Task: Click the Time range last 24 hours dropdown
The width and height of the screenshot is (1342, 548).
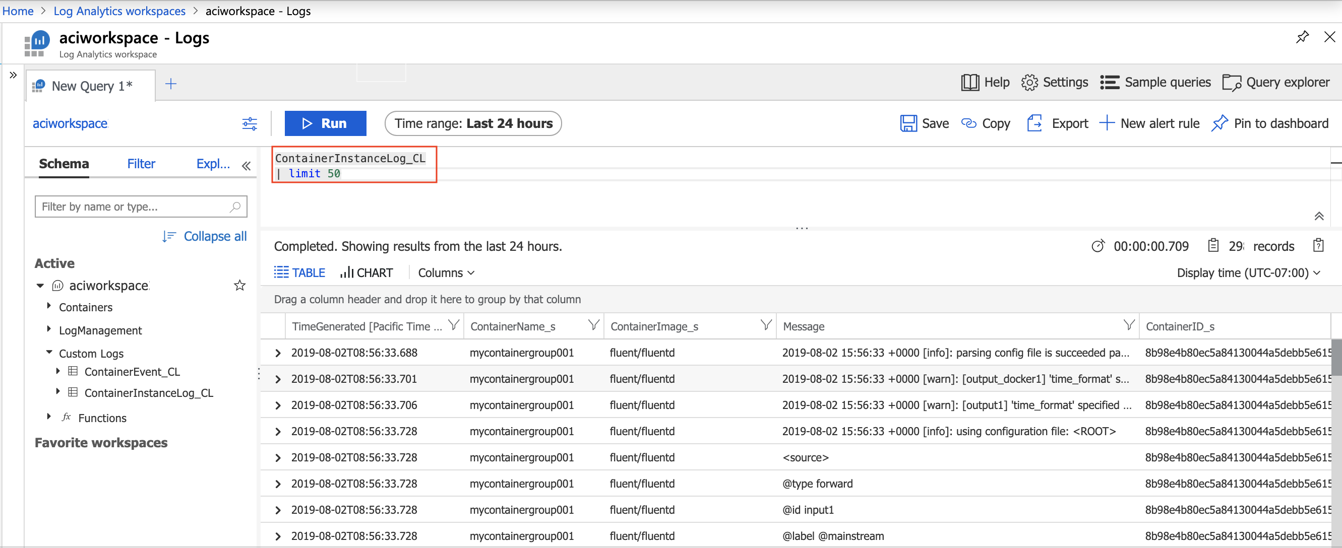Action: tap(472, 123)
